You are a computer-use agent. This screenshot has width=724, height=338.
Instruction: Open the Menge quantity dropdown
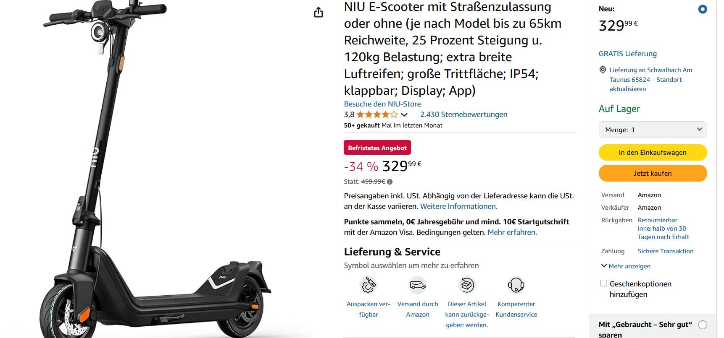click(653, 130)
